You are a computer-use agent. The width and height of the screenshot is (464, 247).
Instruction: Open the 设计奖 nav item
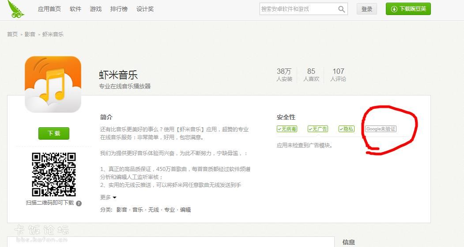pyautogui.click(x=145, y=9)
